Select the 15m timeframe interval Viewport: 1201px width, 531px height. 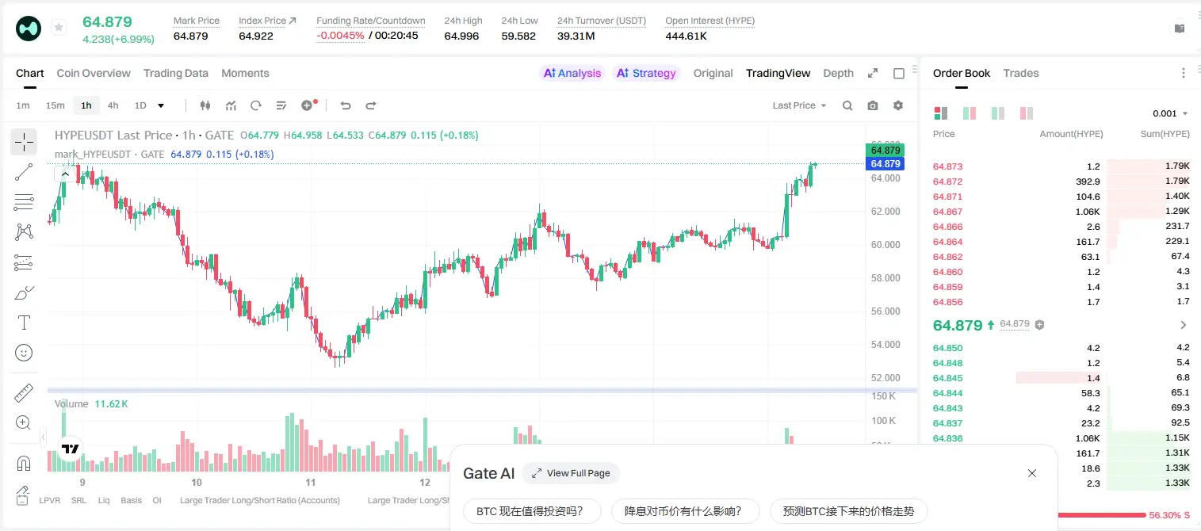pyautogui.click(x=55, y=105)
